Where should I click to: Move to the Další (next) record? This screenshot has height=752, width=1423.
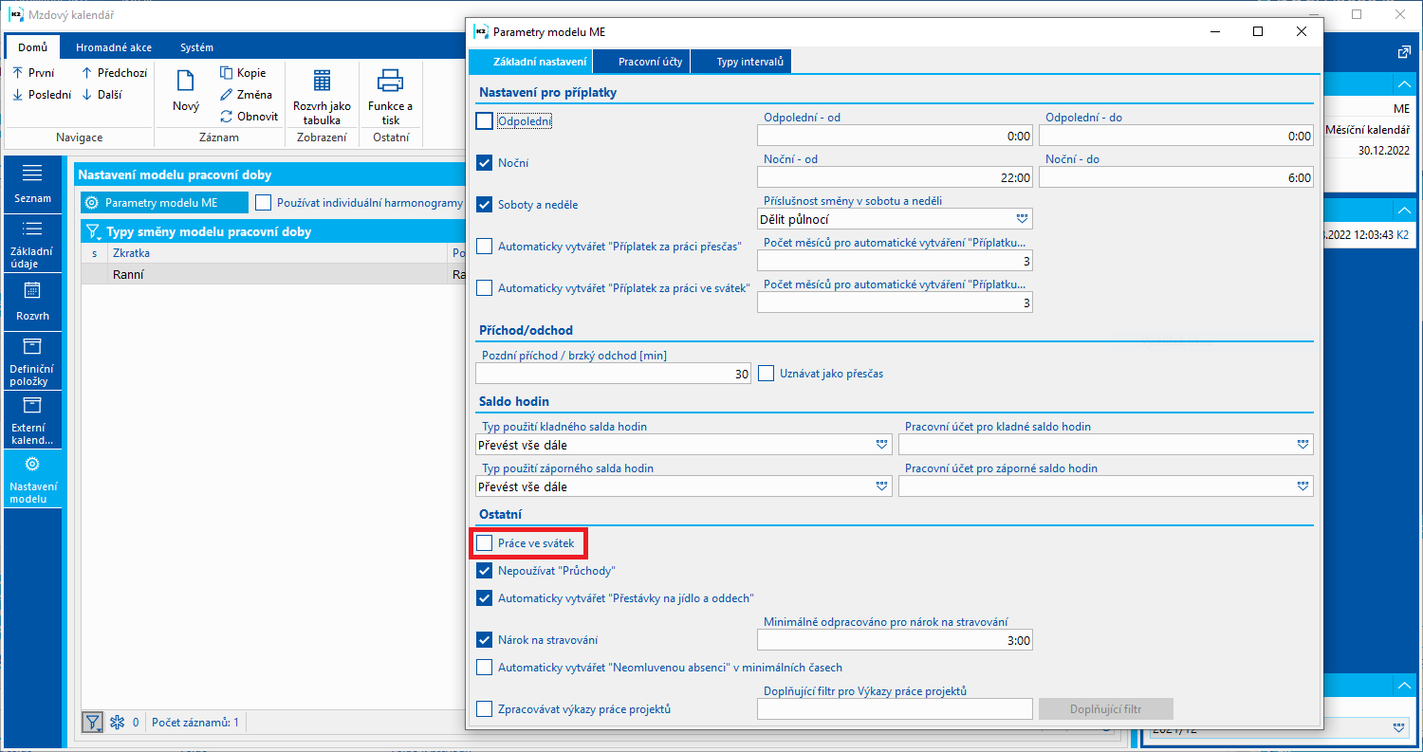click(x=102, y=95)
